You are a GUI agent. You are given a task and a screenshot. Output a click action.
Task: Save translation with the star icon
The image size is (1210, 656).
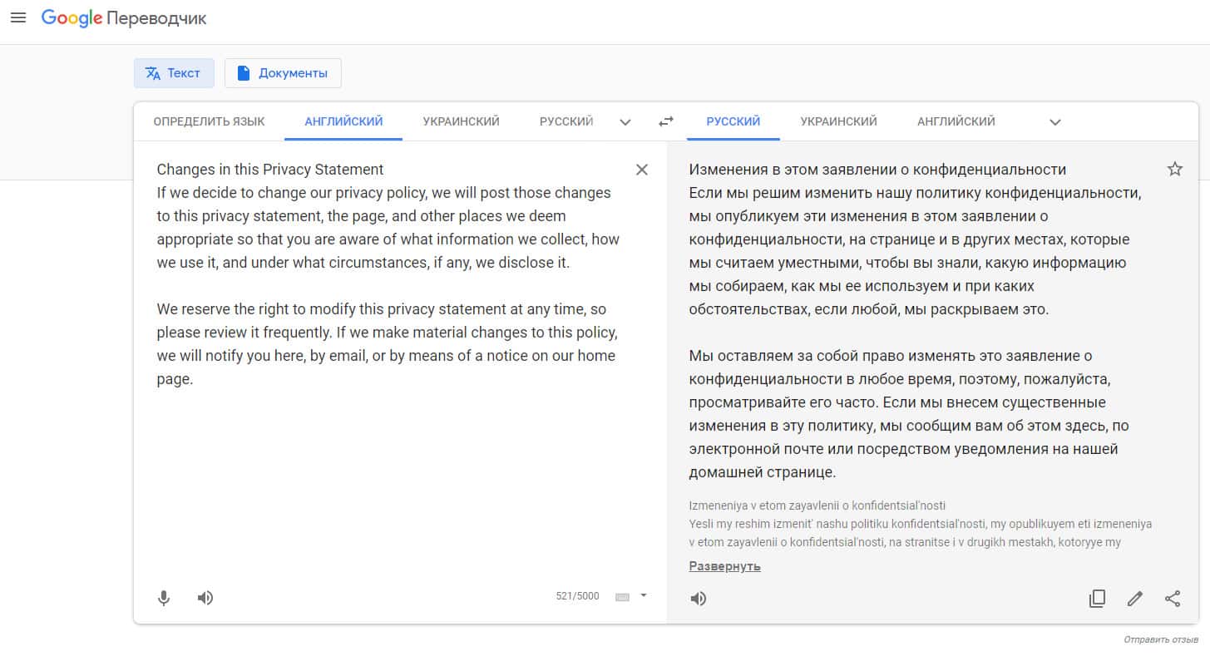coord(1174,170)
